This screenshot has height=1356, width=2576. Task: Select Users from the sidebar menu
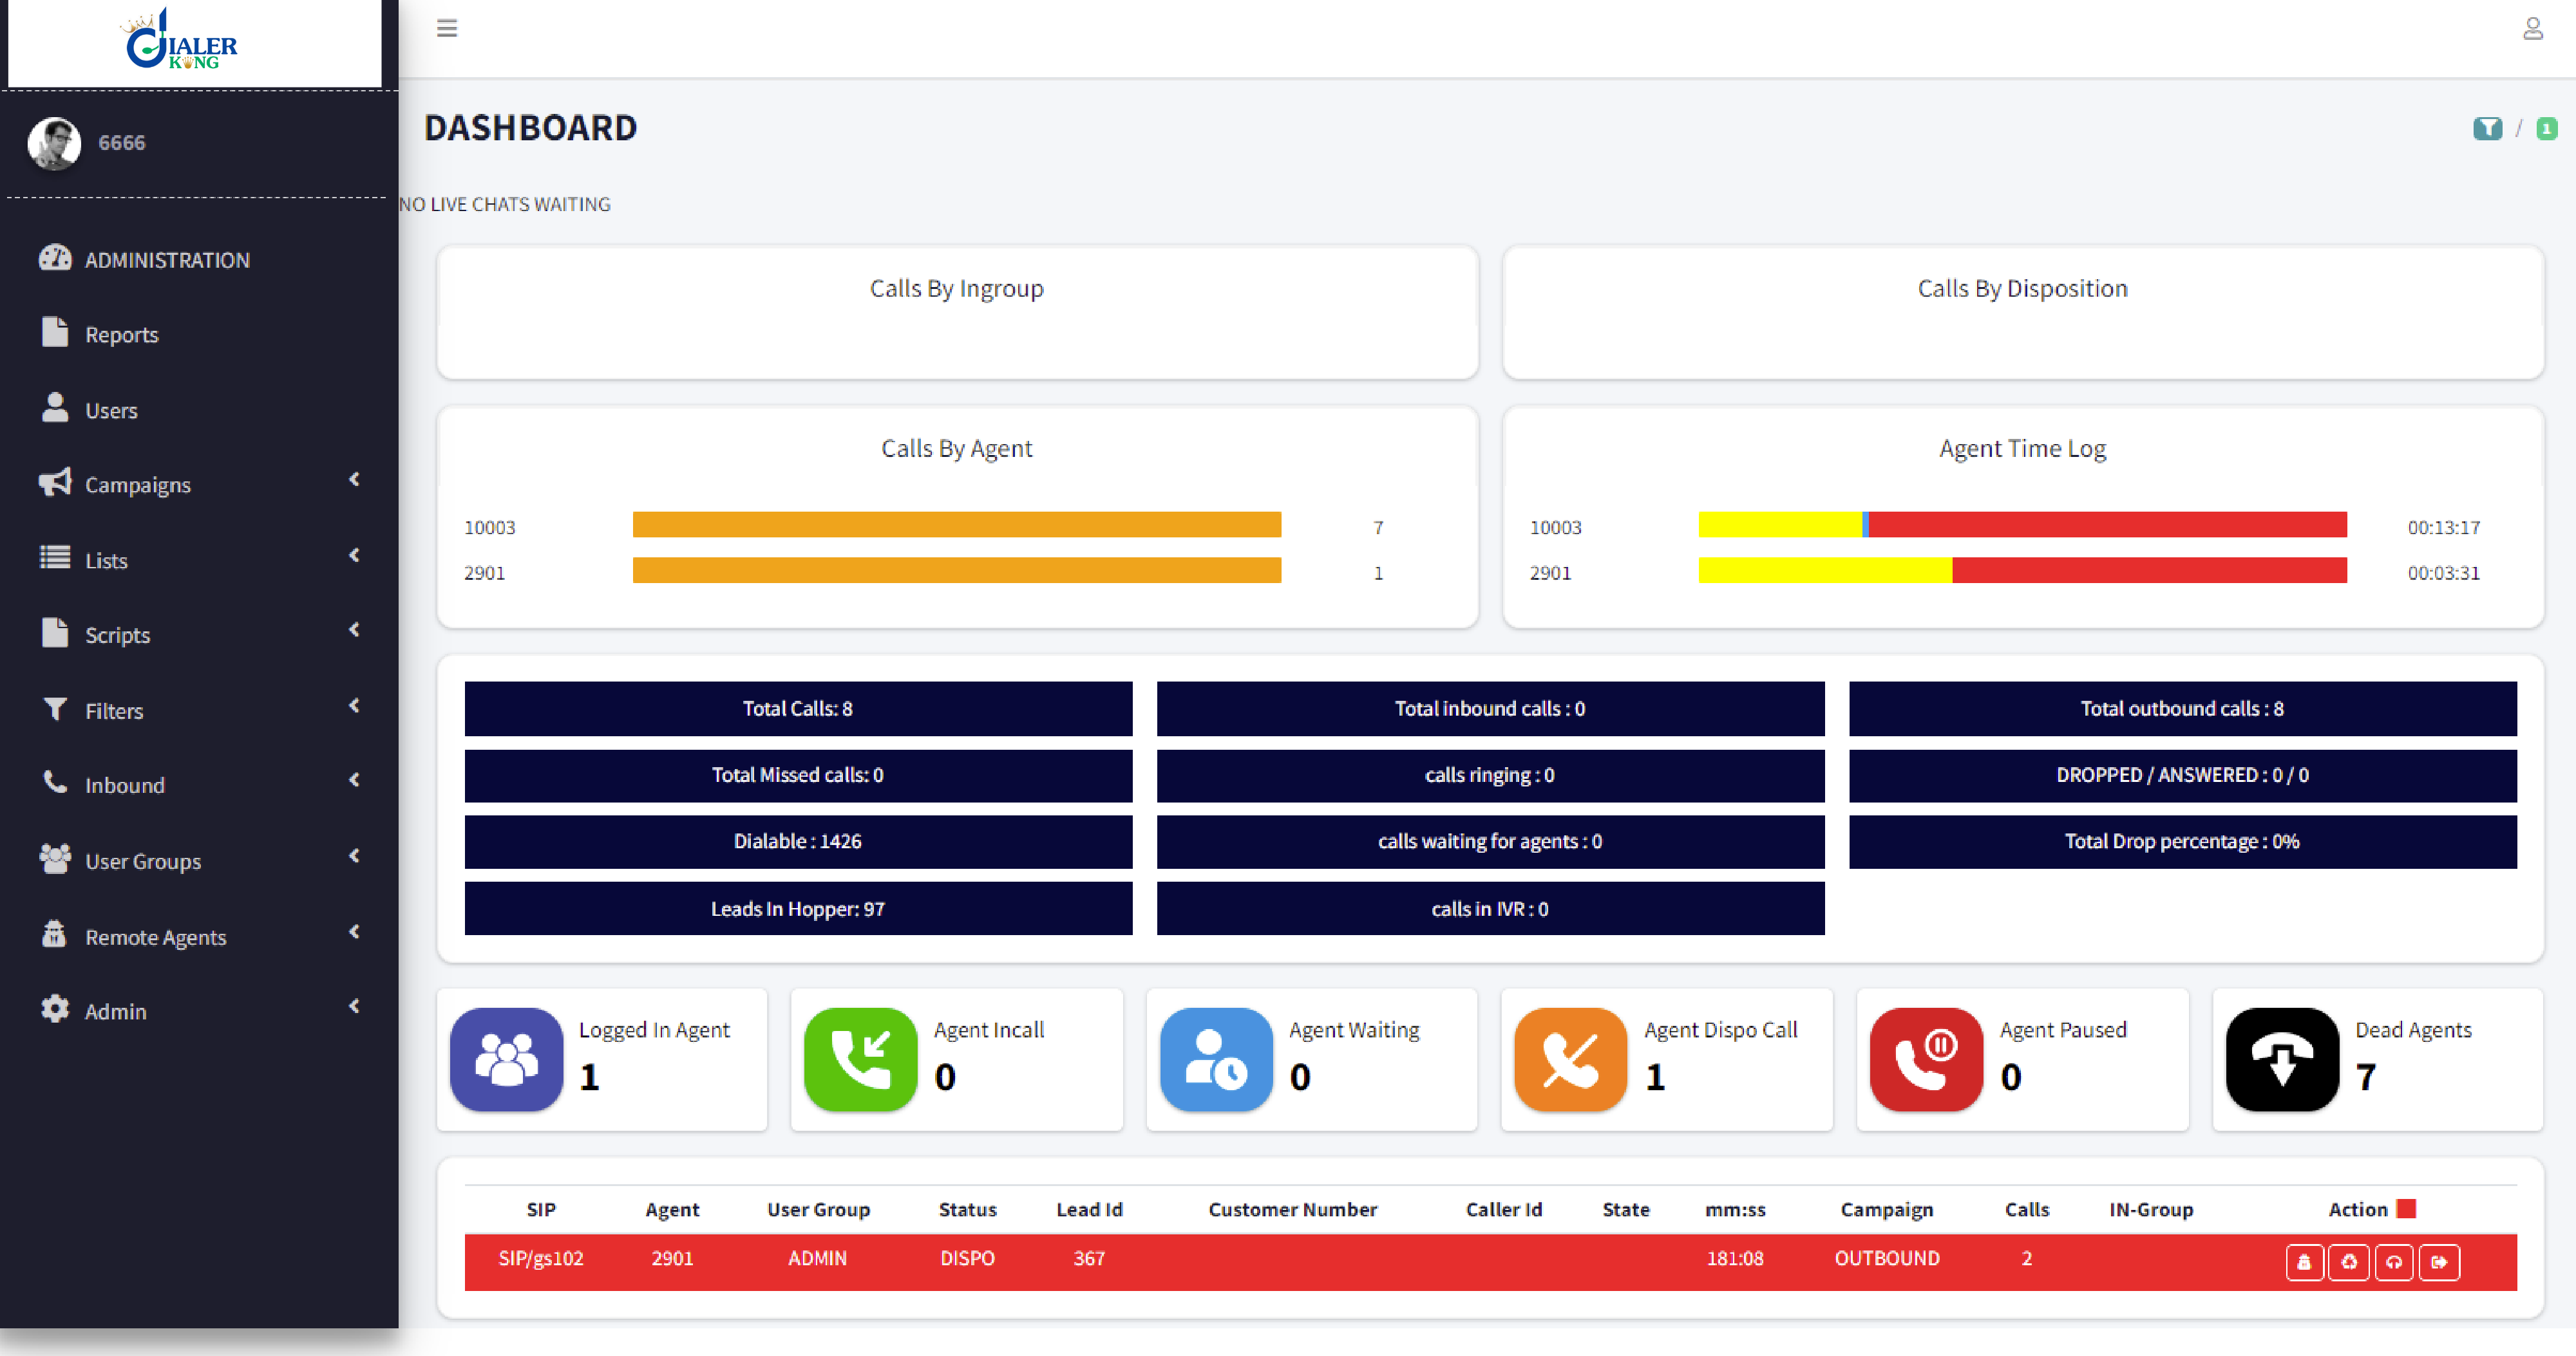tap(110, 410)
